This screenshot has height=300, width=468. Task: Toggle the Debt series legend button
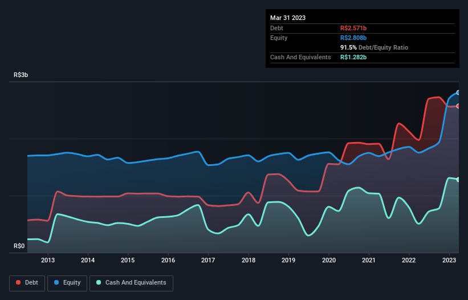pyautogui.click(x=27, y=283)
